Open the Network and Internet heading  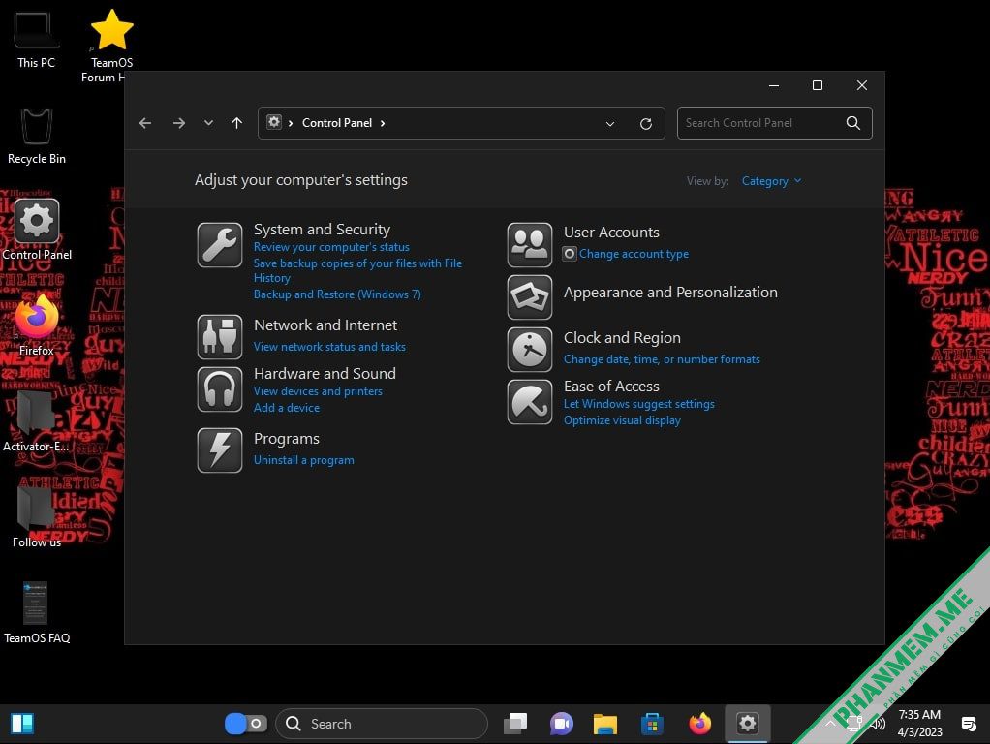pos(325,325)
